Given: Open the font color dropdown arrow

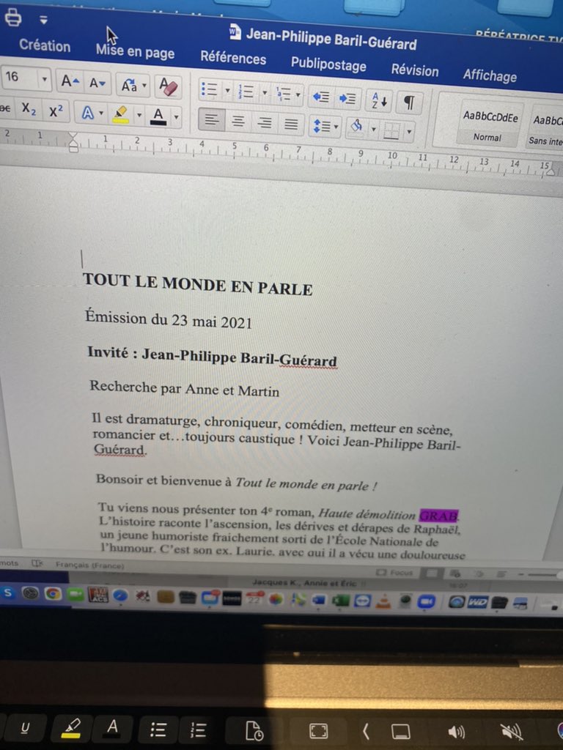Looking at the screenshot, I should 176,117.
